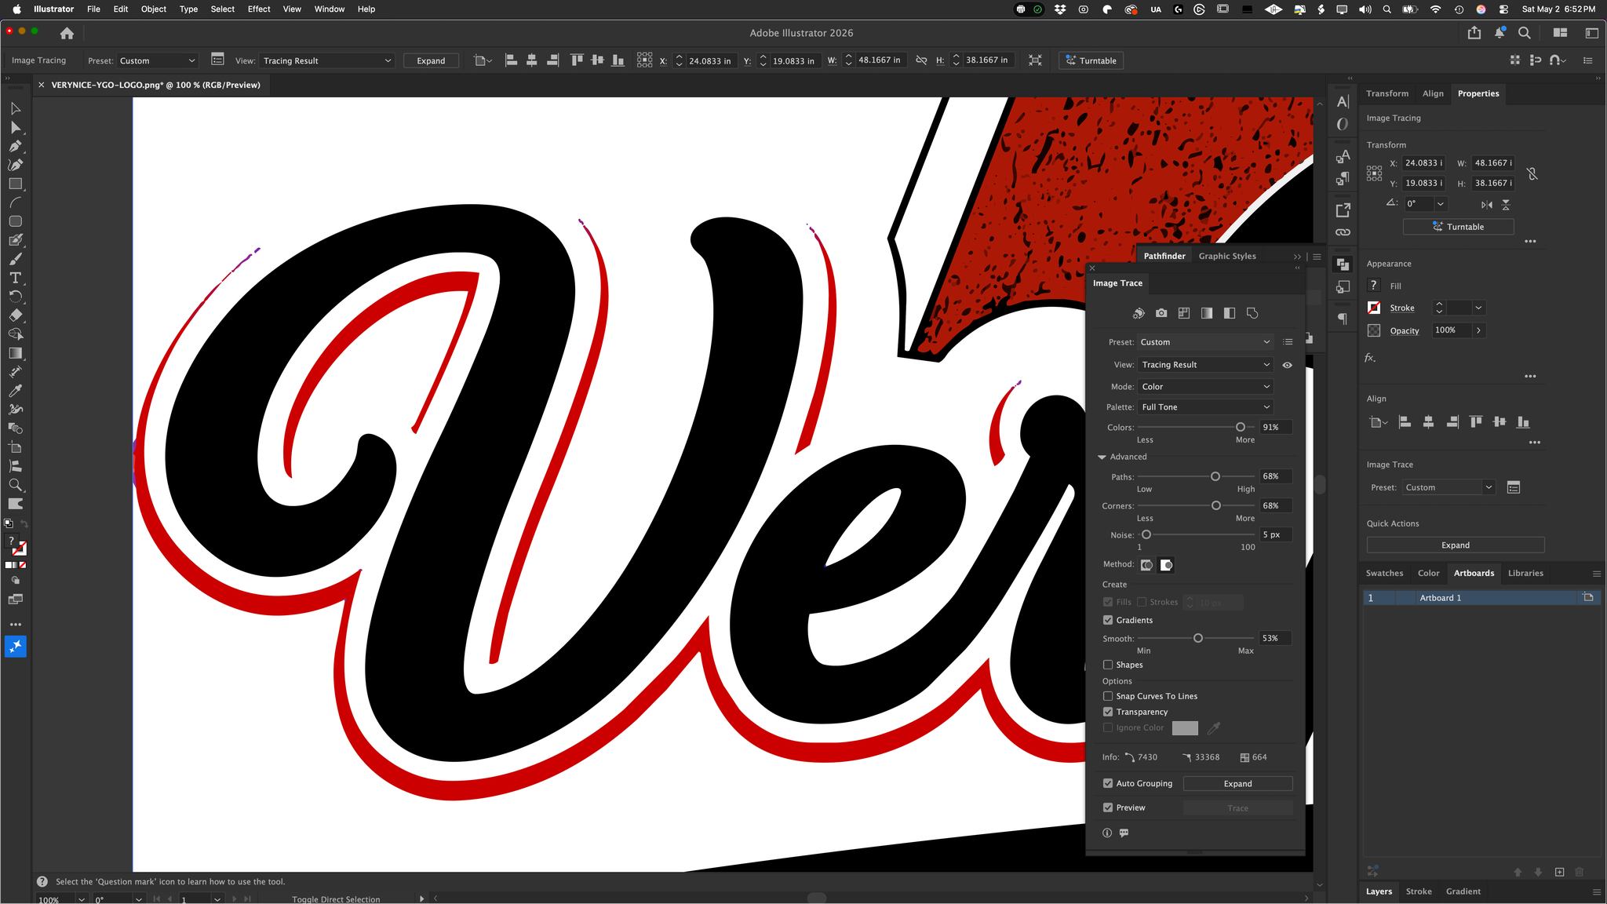1607x904 pixels.
Task: Click Turntable button in Properties panel
Action: point(1458,227)
